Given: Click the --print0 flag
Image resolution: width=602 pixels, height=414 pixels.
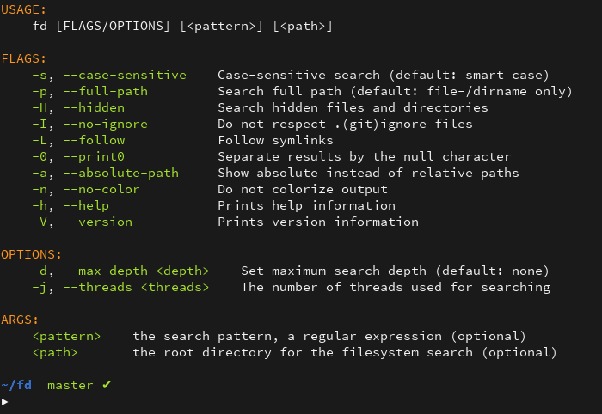Looking at the screenshot, I should click(x=94, y=157).
